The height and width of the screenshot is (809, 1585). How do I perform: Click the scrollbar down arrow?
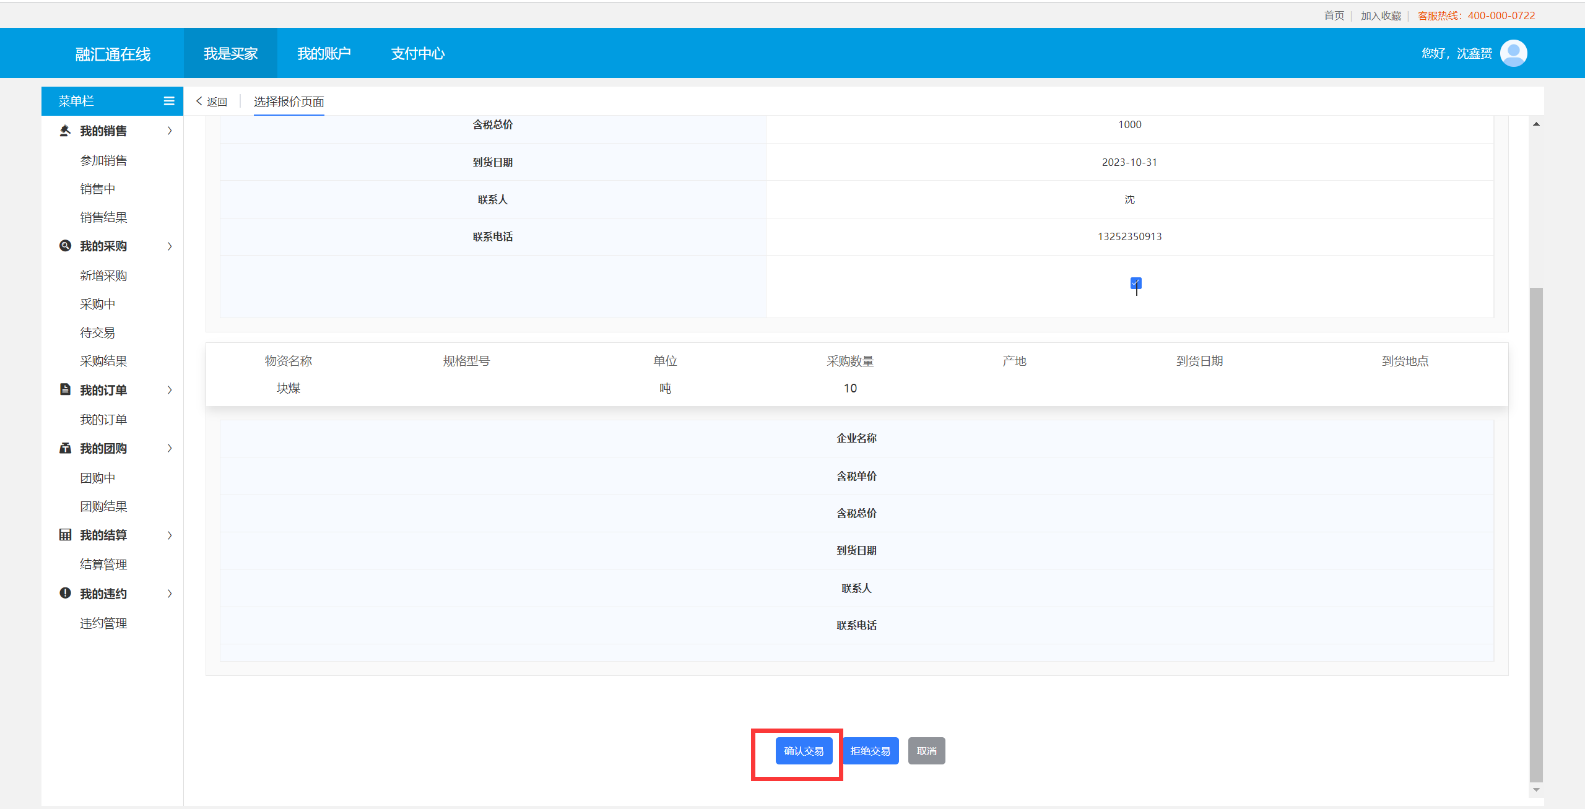pyautogui.click(x=1536, y=790)
